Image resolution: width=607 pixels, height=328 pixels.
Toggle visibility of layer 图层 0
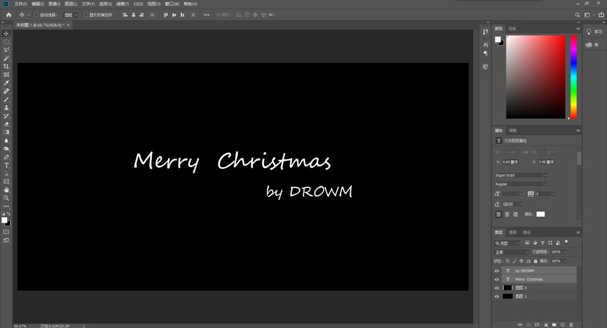pyautogui.click(x=497, y=287)
